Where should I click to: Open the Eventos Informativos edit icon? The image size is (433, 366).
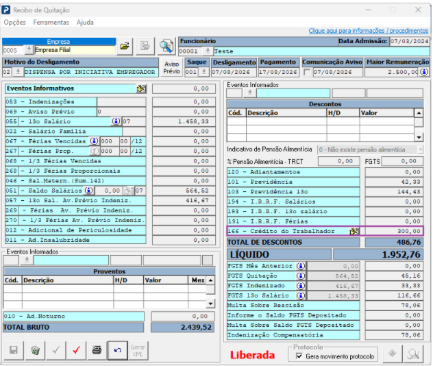(x=141, y=88)
